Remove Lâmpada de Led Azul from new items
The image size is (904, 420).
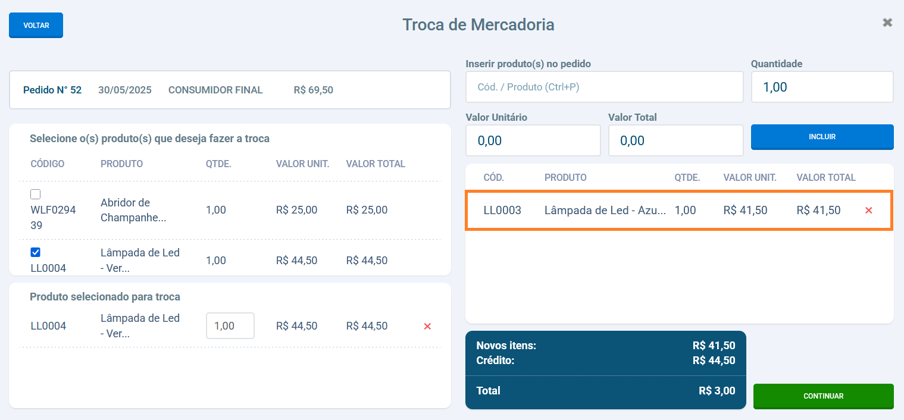[x=868, y=210]
